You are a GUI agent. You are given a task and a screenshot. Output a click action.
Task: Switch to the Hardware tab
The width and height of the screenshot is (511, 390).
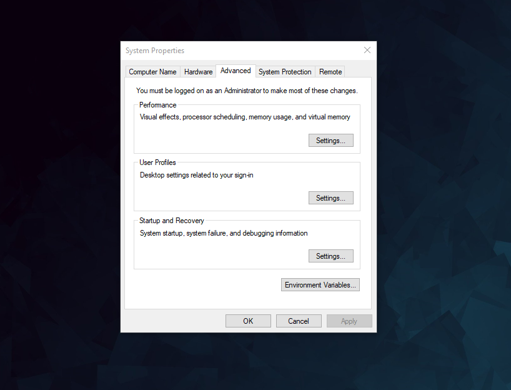click(x=198, y=71)
